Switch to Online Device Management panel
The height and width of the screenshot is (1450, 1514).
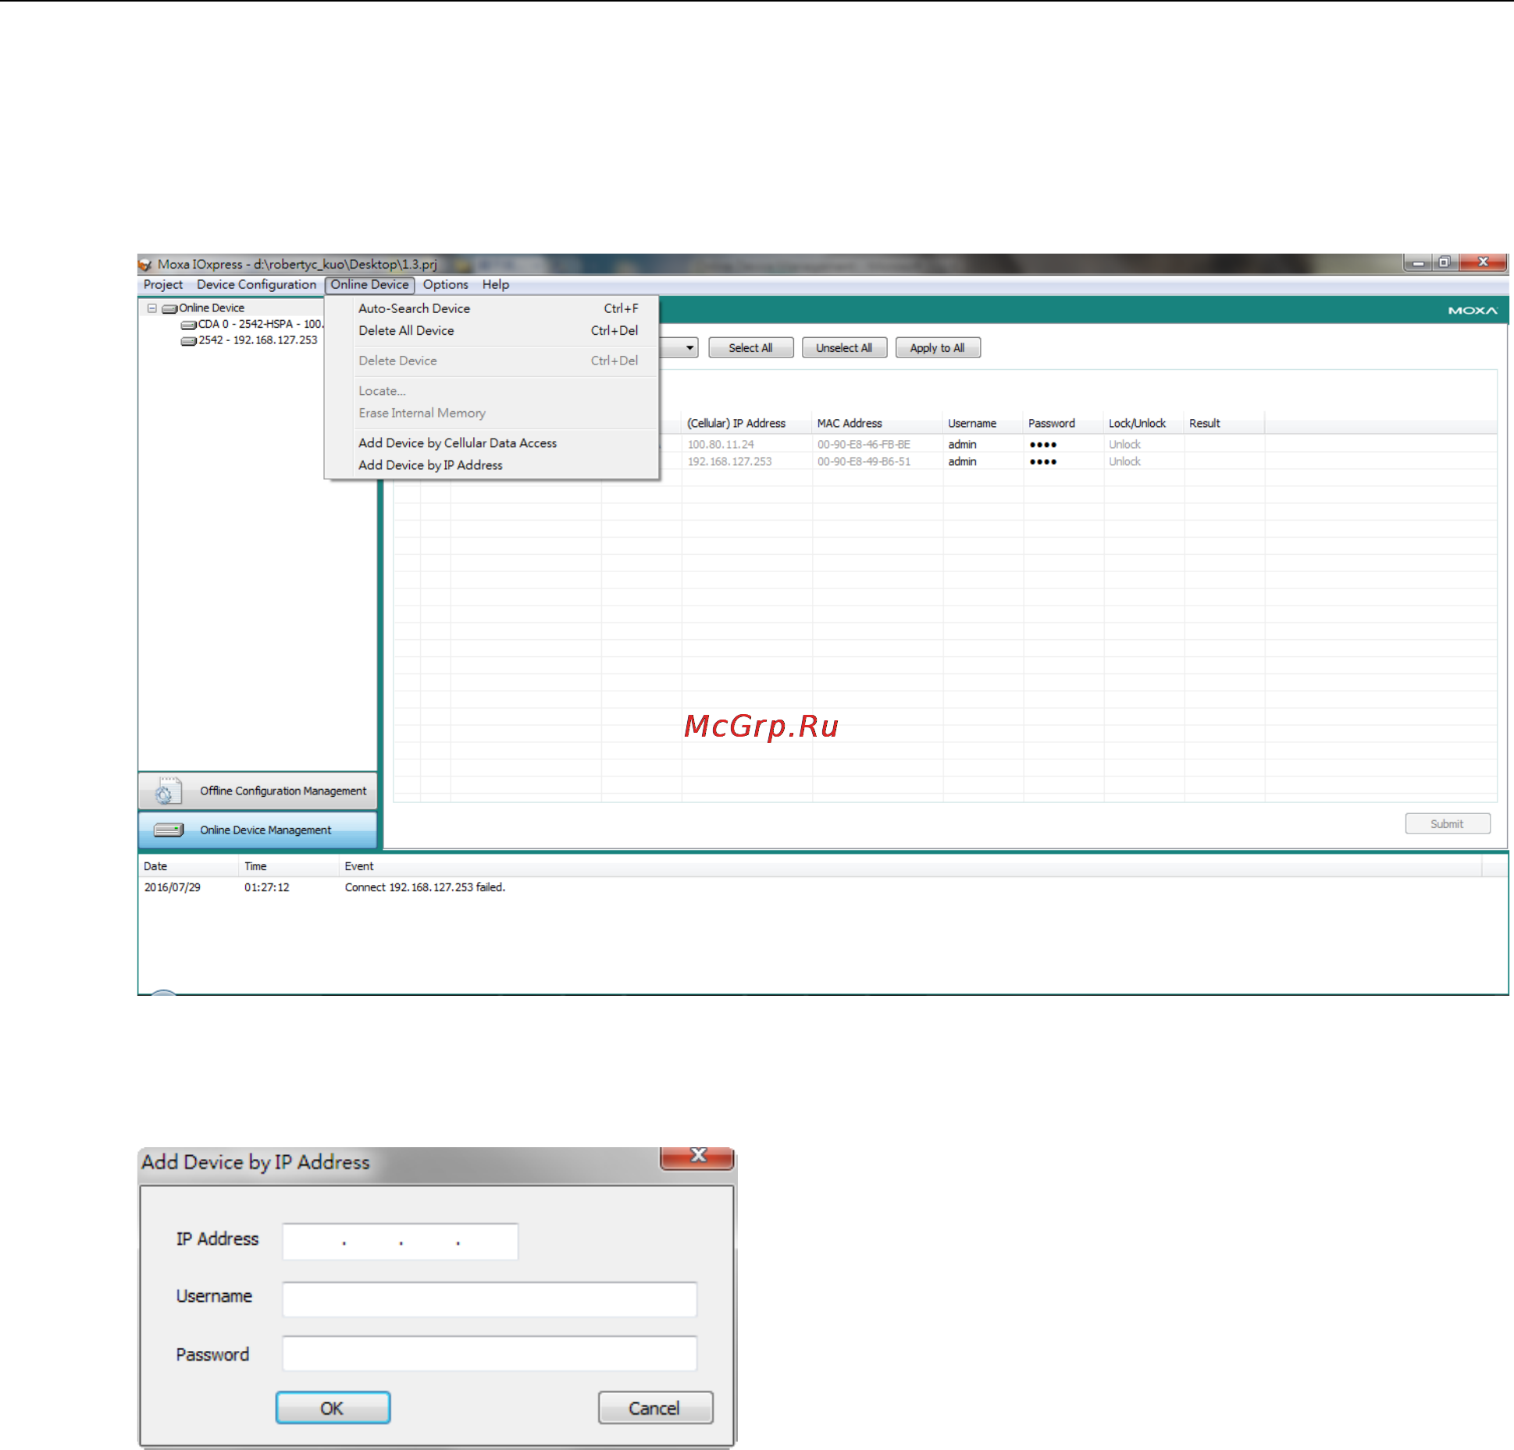[258, 830]
